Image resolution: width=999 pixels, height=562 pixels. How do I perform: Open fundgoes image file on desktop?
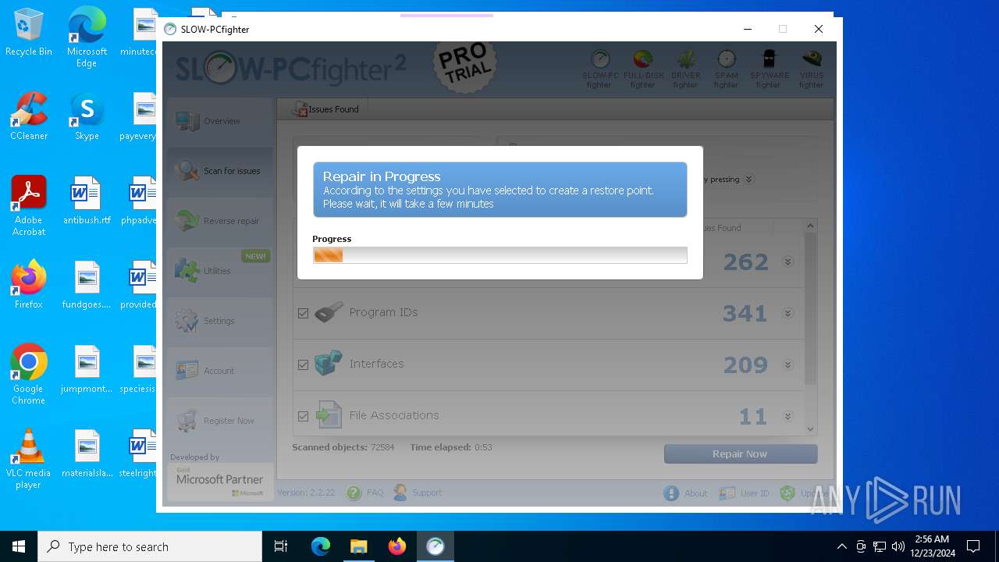[87, 285]
